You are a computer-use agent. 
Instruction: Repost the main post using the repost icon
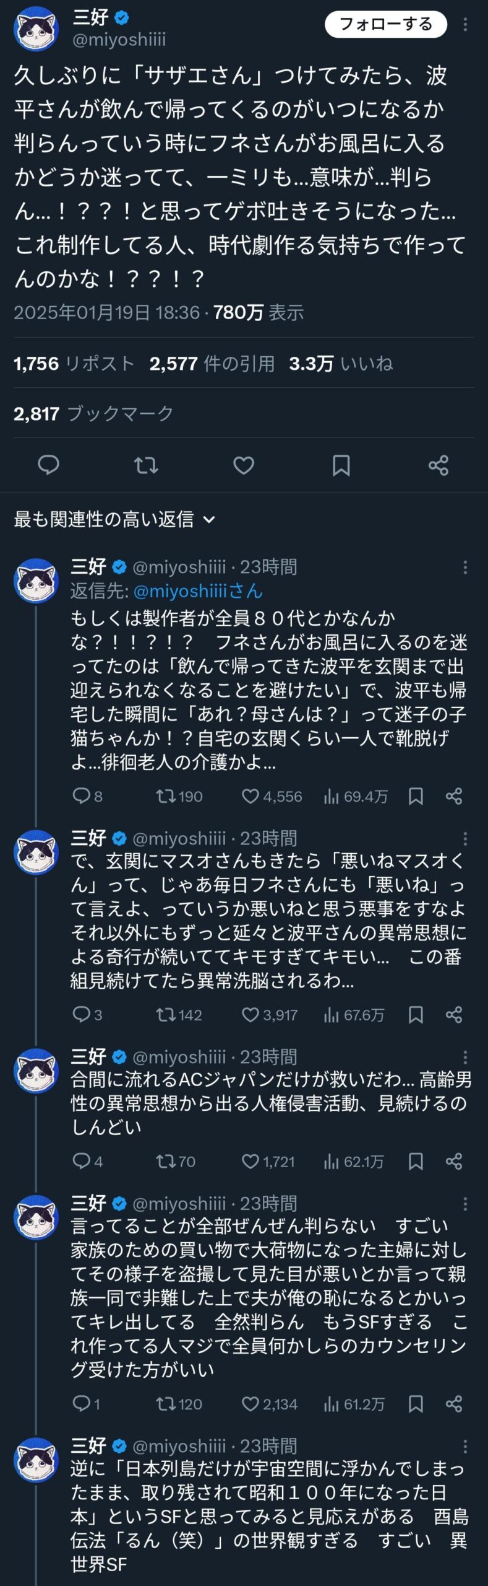tap(146, 465)
